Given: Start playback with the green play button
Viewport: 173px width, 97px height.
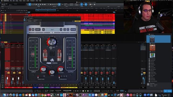Looking at the screenshot, I should pyautogui.click(x=85, y=91).
